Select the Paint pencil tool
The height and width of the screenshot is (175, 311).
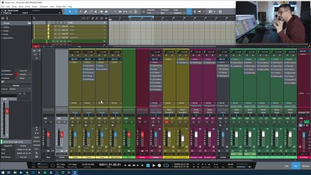(81, 12)
